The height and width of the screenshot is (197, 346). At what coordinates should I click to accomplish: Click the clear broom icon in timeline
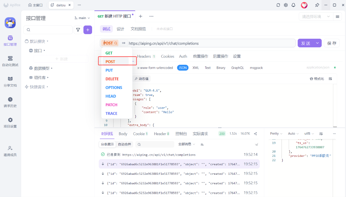click(257, 144)
